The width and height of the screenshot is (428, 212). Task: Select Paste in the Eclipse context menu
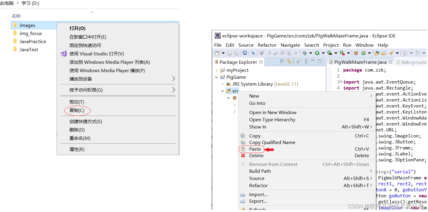307,149
